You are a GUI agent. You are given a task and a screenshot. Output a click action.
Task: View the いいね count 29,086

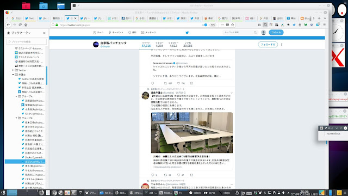click(x=188, y=45)
